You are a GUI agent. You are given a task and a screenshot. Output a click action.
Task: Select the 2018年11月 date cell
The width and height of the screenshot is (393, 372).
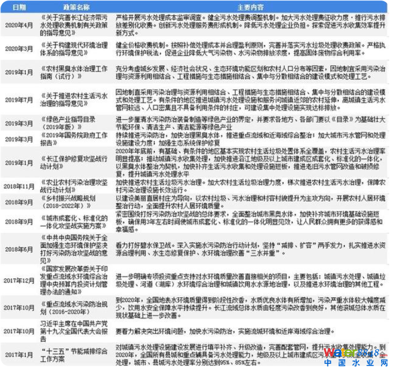19,186
